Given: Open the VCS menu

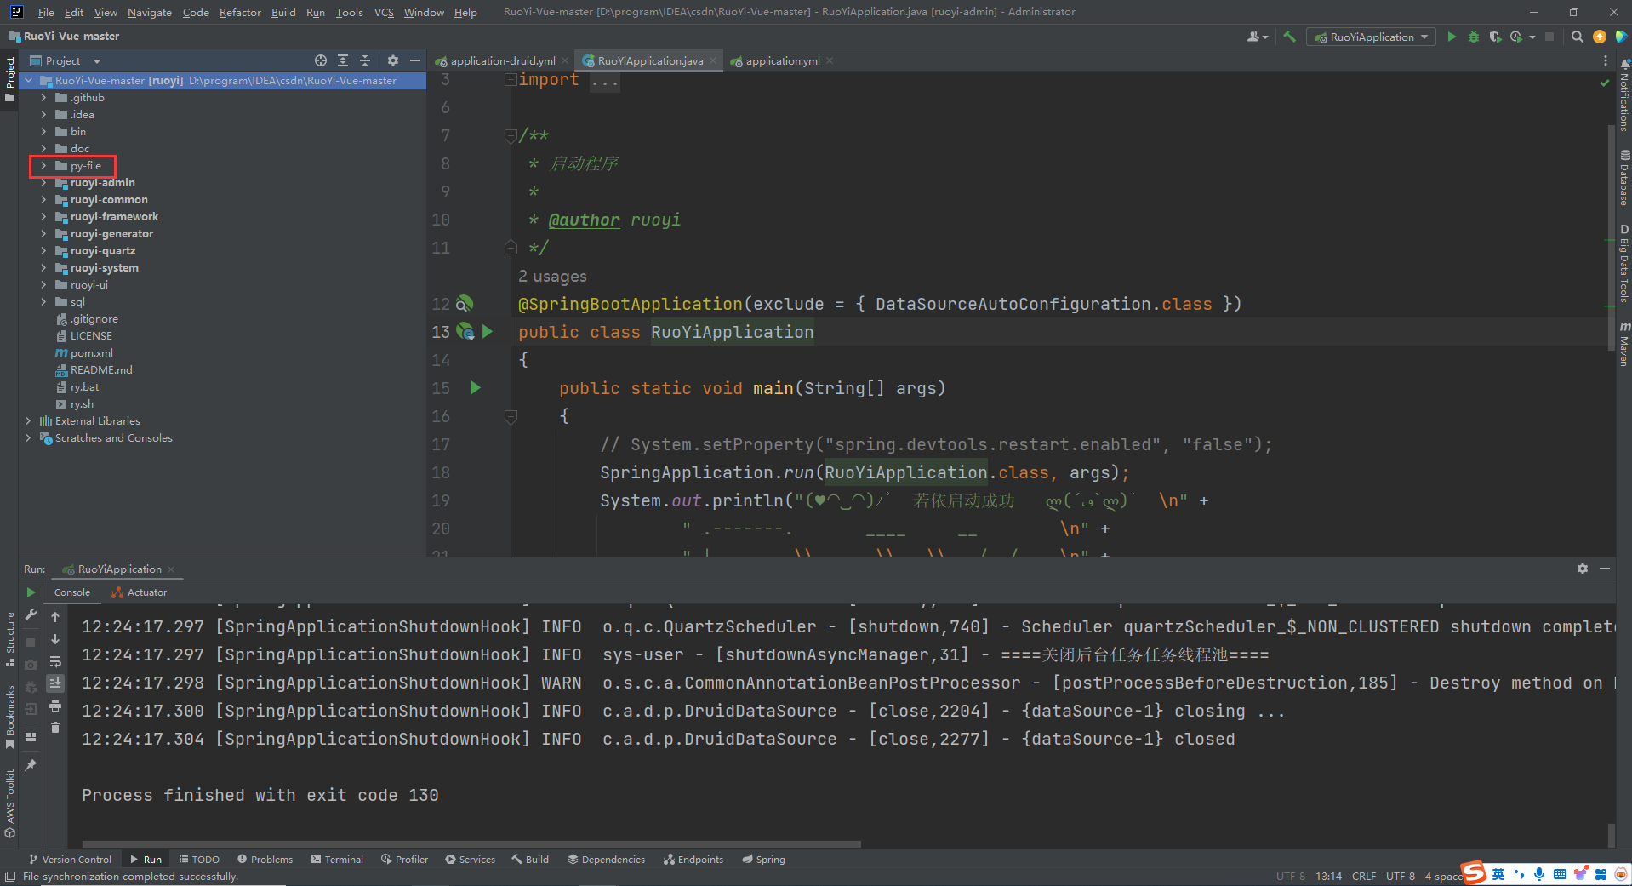Looking at the screenshot, I should 384,12.
